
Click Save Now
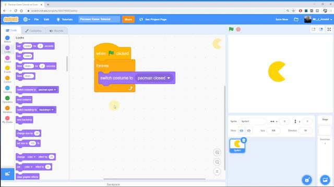click(282, 19)
